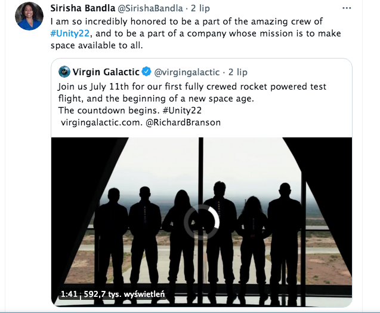This screenshot has height=313, width=380.
Task: Click #Unity22 after 'The countdown begins.'
Action: click(160, 111)
